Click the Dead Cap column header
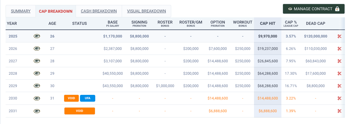The height and width of the screenshot is (124, 348). click(316, 23)
